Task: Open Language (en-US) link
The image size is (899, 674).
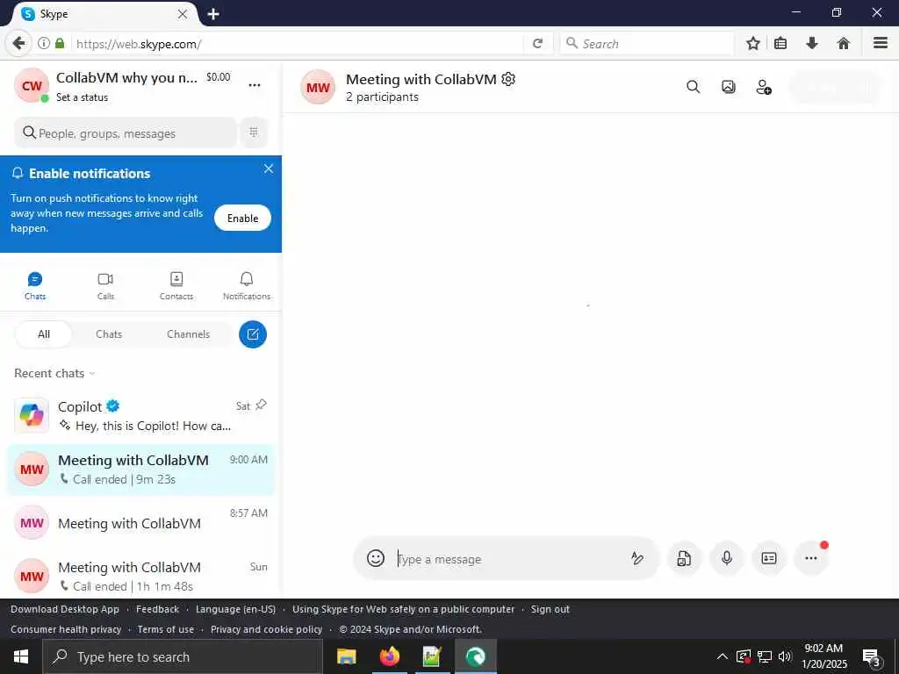Action: (x=235, y=609)
